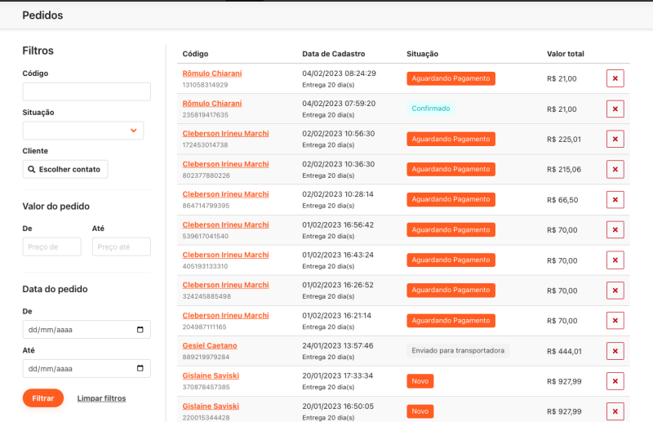The image size is (653, 422).
Task: Click X icon on the R$ 215,06 order
Action: pos(615,169)
